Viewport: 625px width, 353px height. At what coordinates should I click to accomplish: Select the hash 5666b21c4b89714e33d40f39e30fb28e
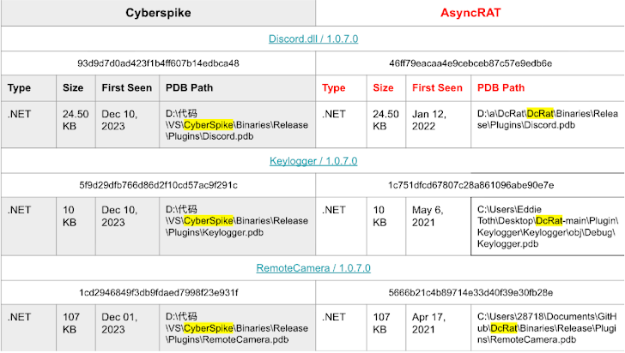[x=470, y=292]
